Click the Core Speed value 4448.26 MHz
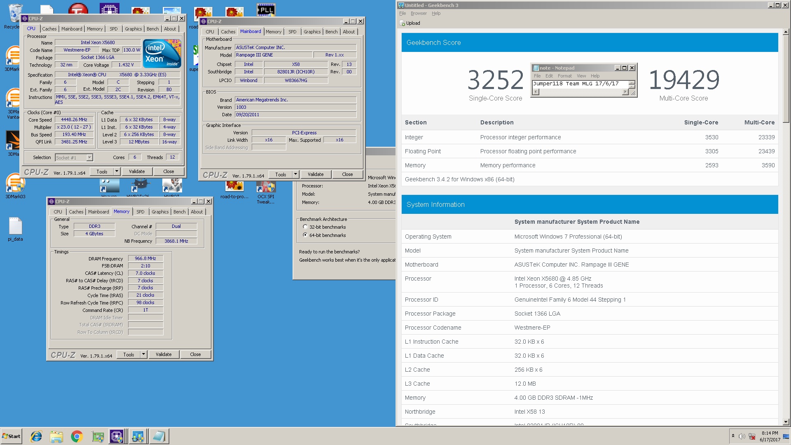 (74, 120)
